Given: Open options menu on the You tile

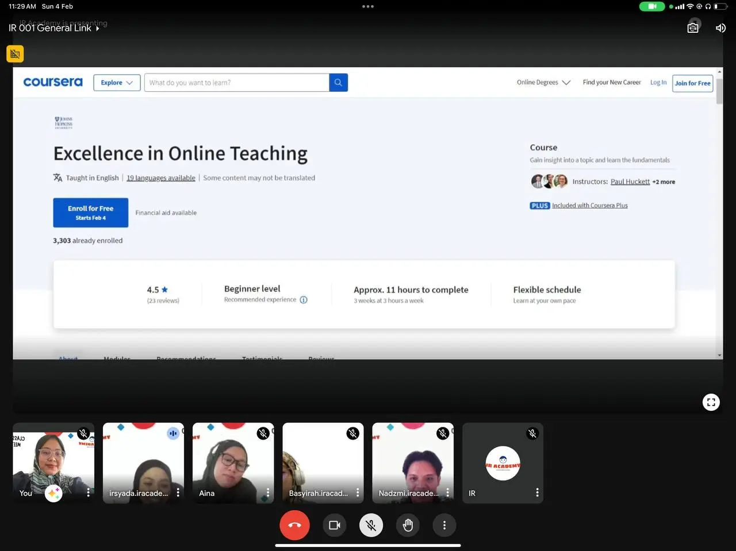Looking at the screenshot, I should point(88,492).
